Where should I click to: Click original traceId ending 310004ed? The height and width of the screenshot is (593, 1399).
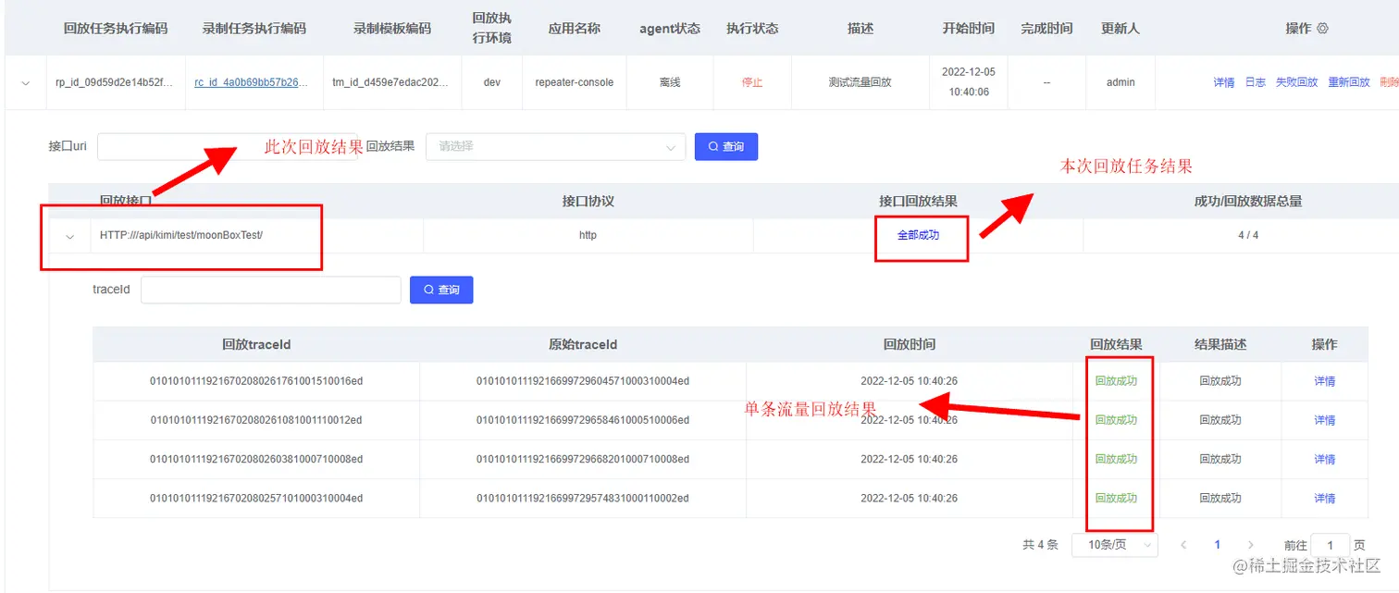click(x=583, y=381)
